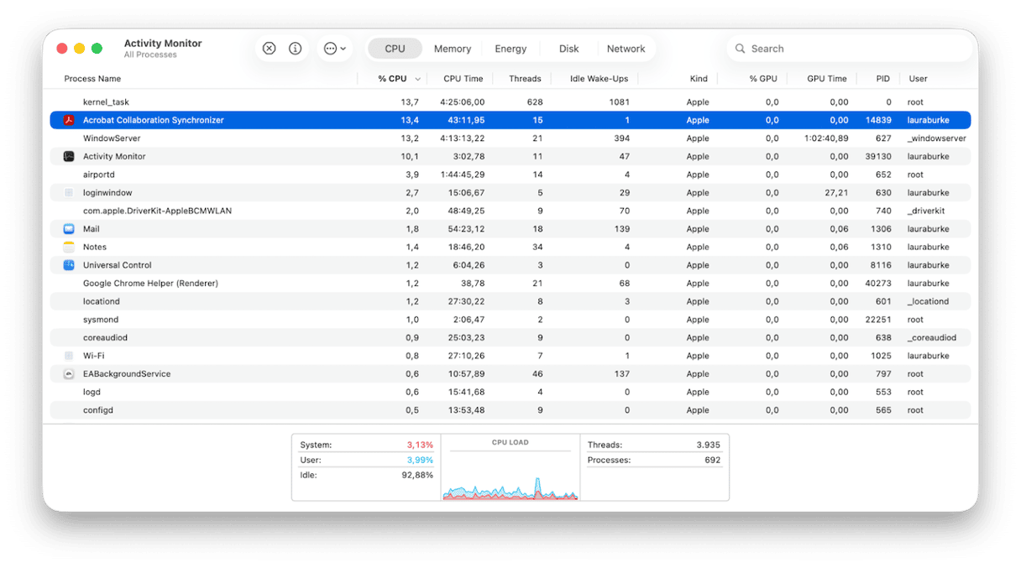Sort by User column header

coord(918,79)
